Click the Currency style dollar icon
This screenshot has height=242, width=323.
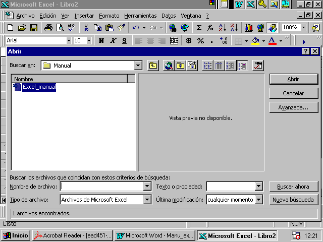pyautogui.click(x=188, y=40)
